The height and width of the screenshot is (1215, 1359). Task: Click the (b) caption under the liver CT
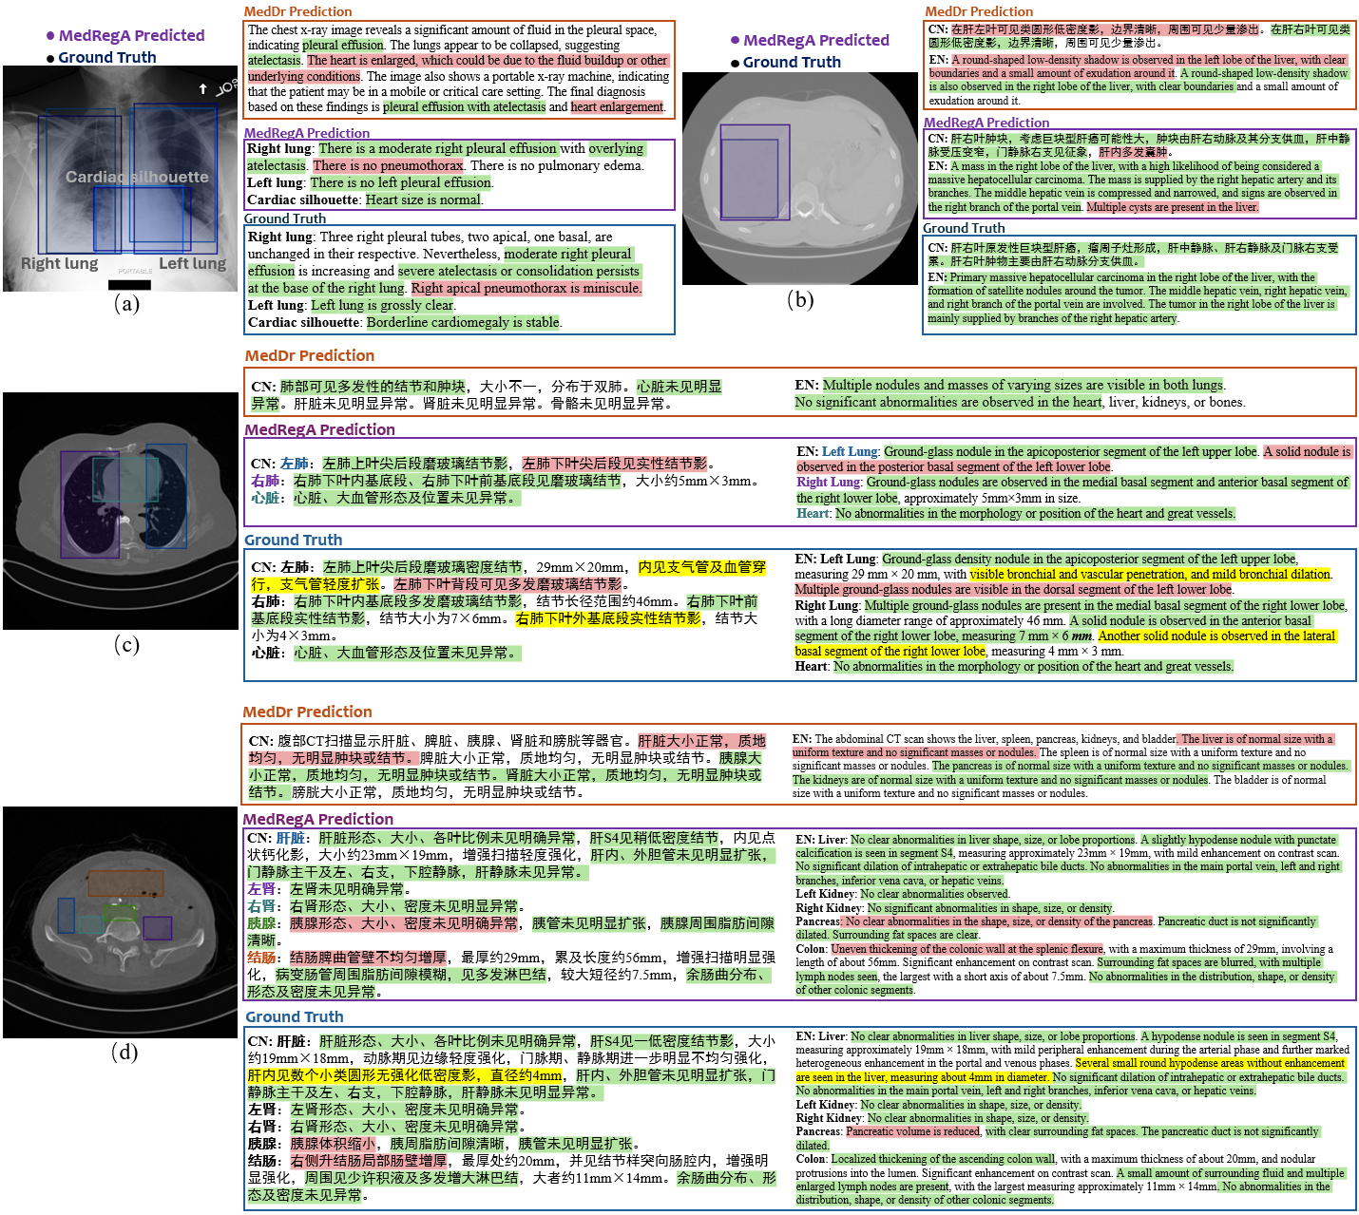(x=800, y=299)
